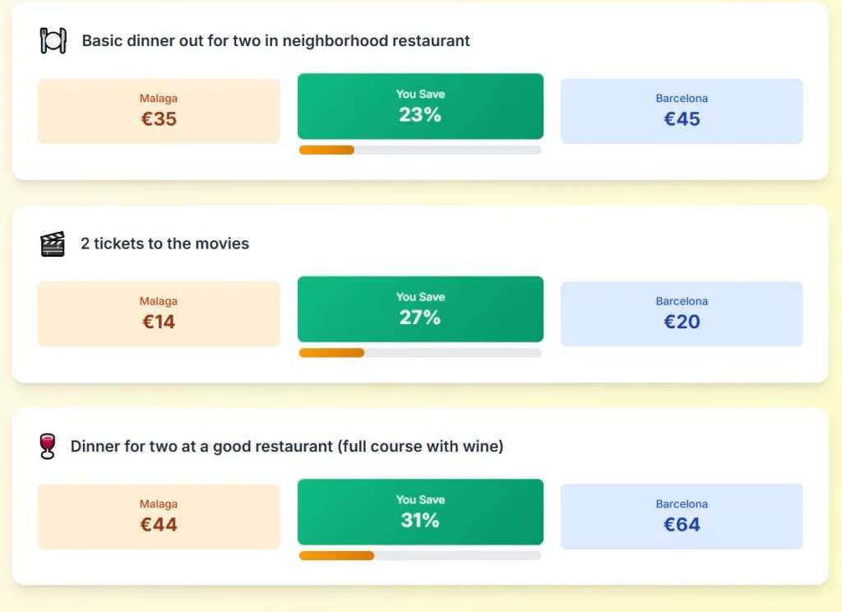
Task: Click the €64 Barcelona price text
Action: (x=682, y=525)
